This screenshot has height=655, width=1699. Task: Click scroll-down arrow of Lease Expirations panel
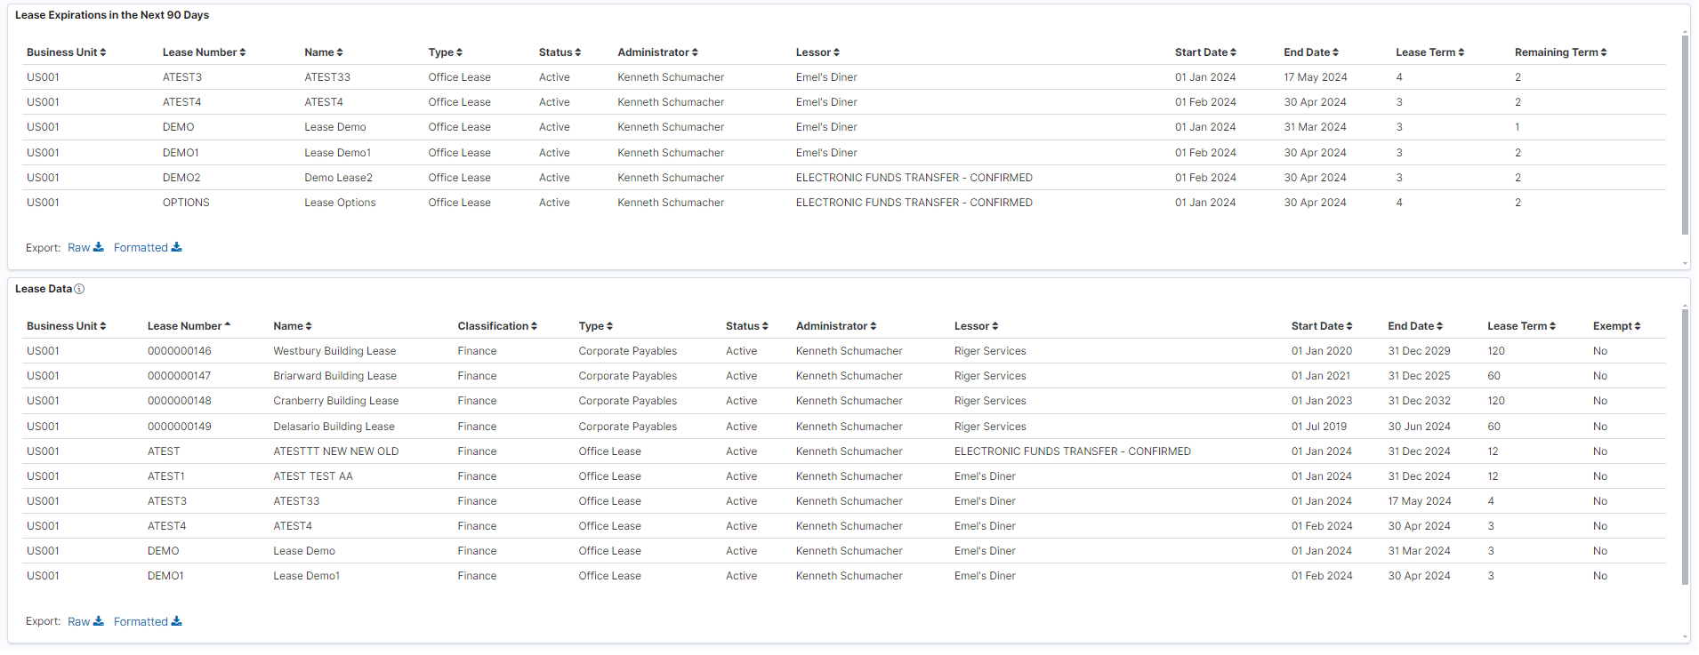(1685, 264)
